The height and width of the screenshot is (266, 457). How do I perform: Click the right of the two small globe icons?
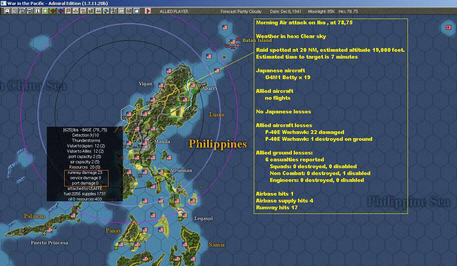click(x=30, y=11)
